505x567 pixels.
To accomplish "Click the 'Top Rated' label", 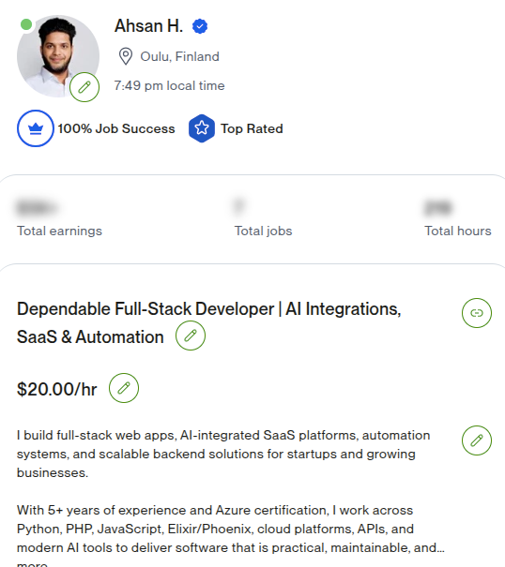I will click(252, 128).
